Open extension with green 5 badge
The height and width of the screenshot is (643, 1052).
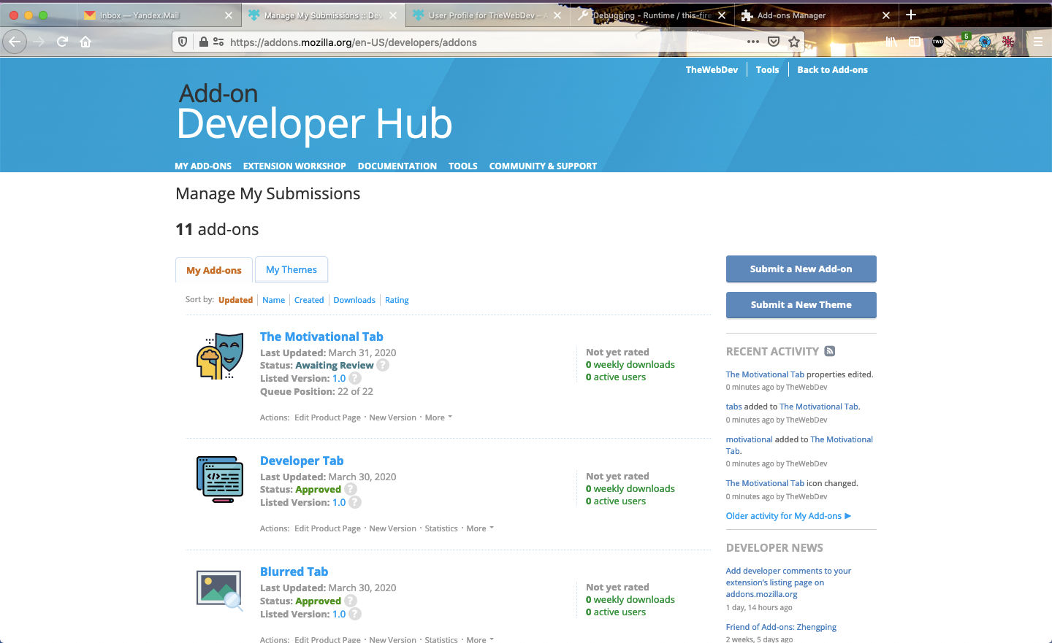[x=962, y=40]
